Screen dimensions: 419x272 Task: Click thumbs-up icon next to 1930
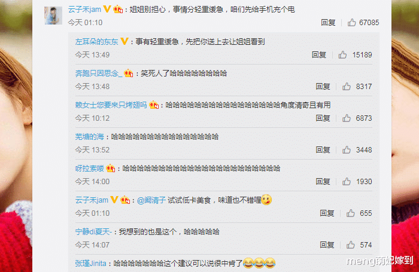[347, 182]
